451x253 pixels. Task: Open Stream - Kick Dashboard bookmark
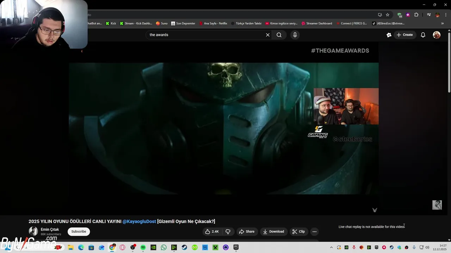(136, 24)
